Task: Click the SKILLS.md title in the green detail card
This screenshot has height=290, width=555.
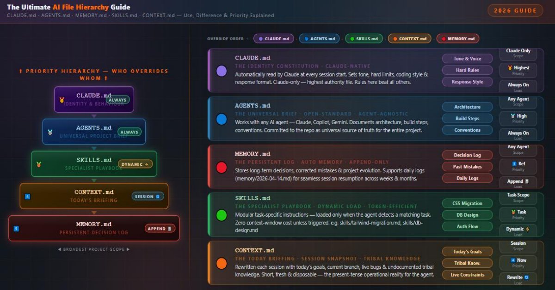Action: [x=253, y=198]
